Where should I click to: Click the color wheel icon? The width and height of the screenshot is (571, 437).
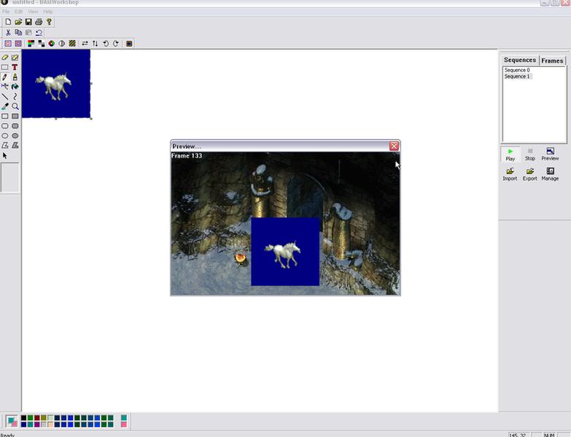coord(52,44)
